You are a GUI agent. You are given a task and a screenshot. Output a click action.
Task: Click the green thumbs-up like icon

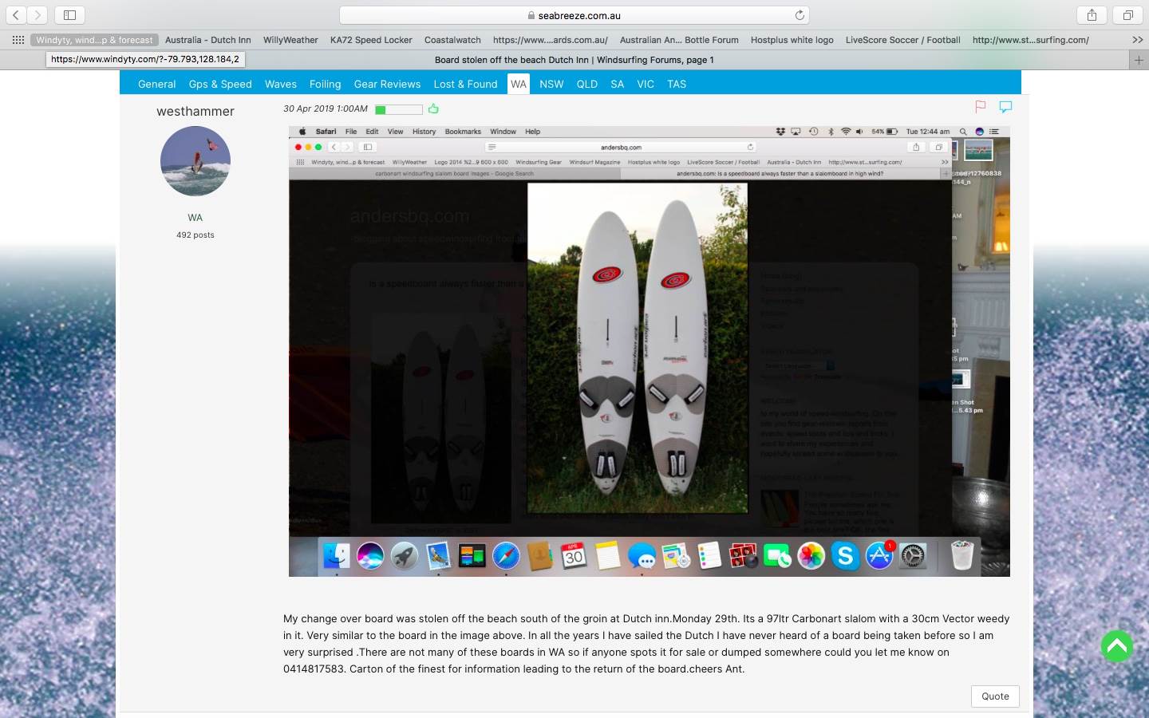point(433,108)
